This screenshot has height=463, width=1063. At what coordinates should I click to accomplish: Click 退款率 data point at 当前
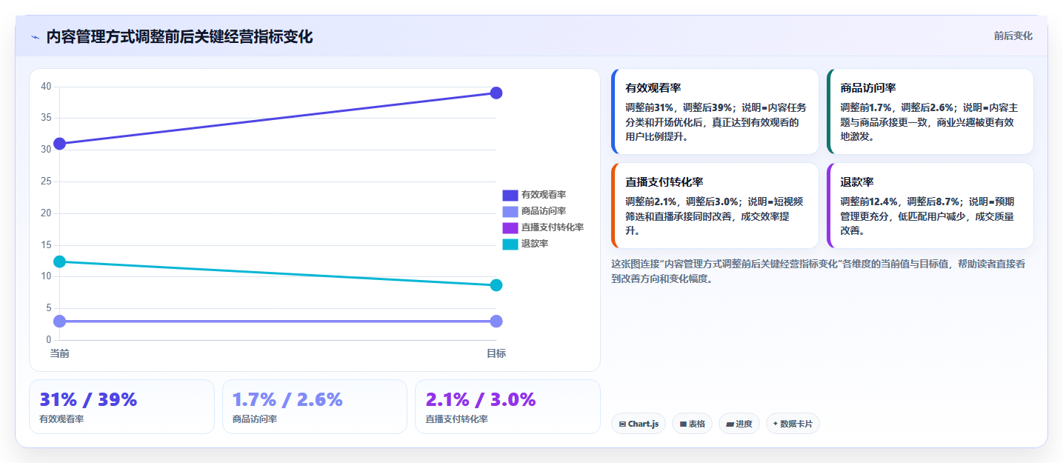[x=59, y=262]
